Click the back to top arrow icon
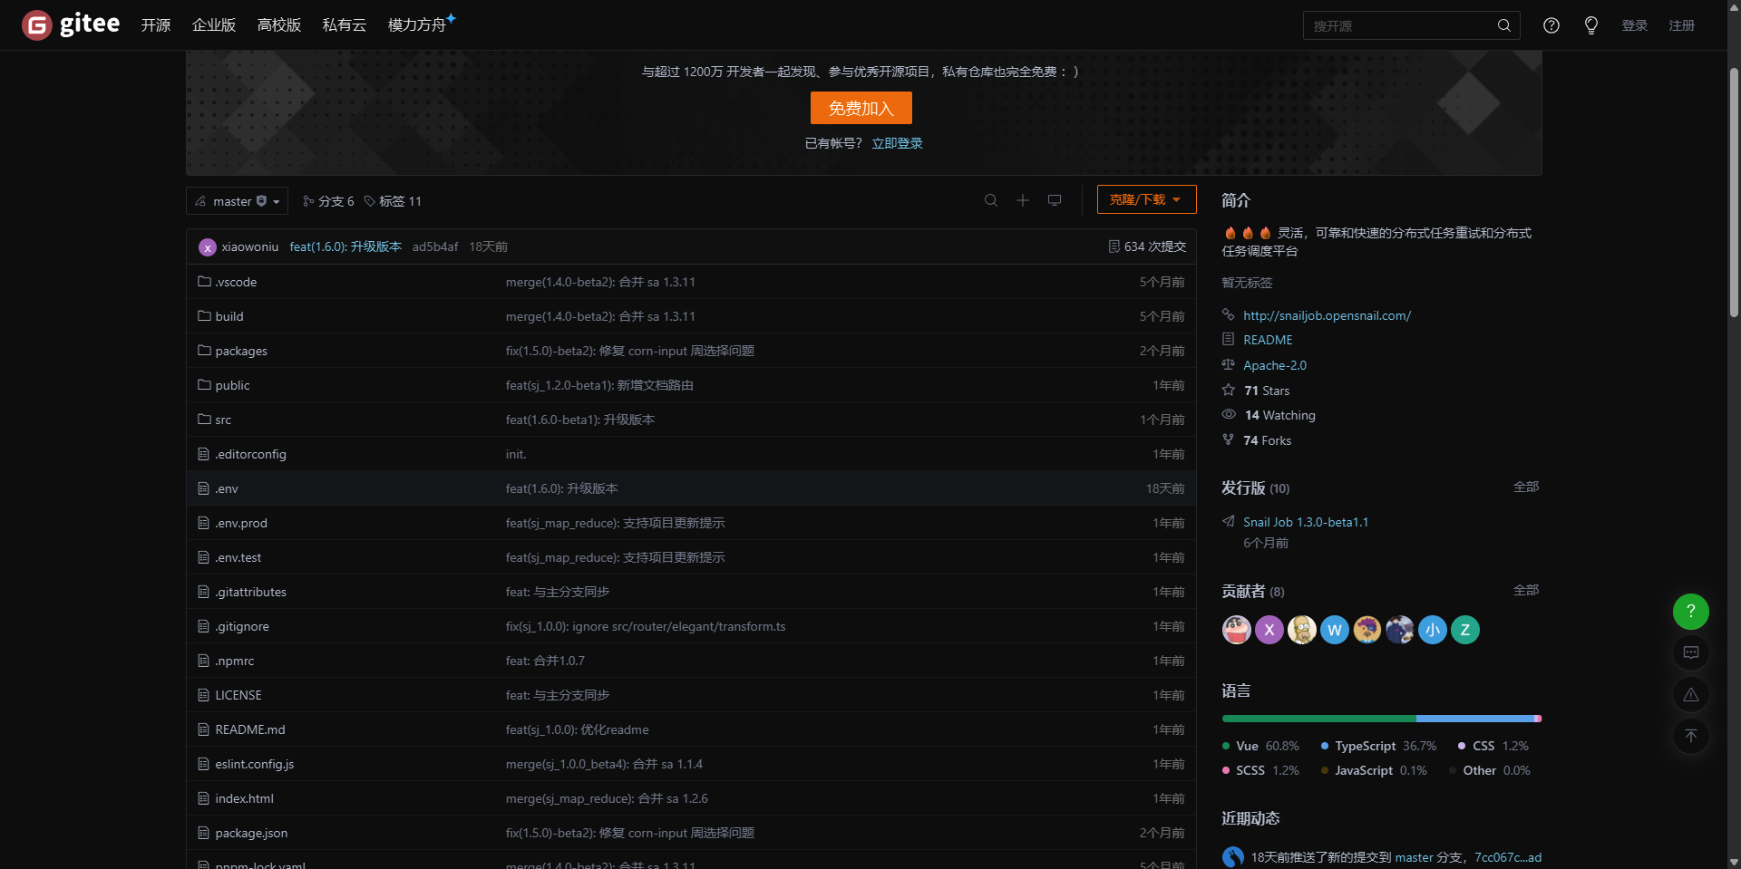This screenshot has width=1741, height=869. point(1691,736)
